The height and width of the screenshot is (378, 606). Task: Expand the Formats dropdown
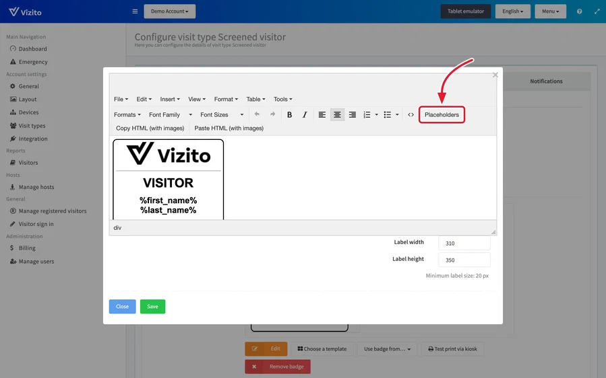click(127, 114)
